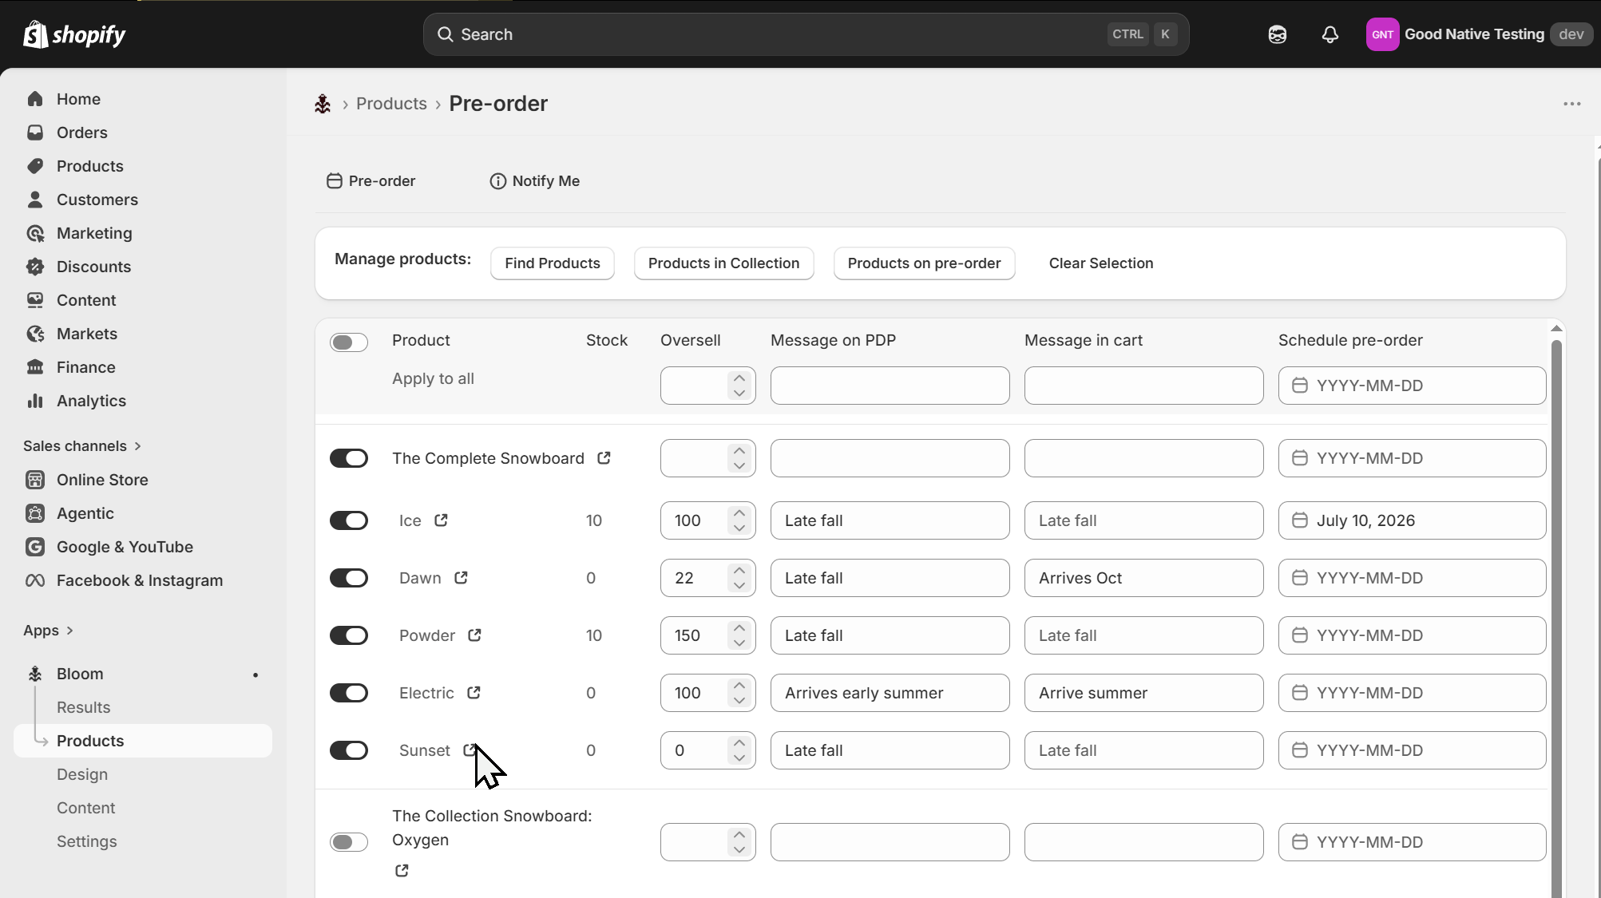Click the Find Products button

coord(552,263)
